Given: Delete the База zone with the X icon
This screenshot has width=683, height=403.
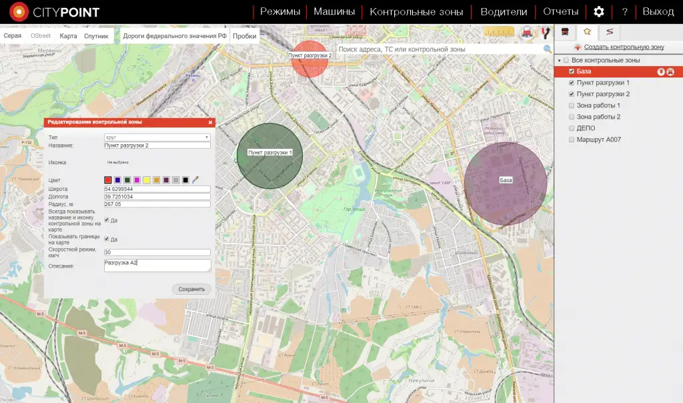Looking at the screenshot, I should point(670,72).
